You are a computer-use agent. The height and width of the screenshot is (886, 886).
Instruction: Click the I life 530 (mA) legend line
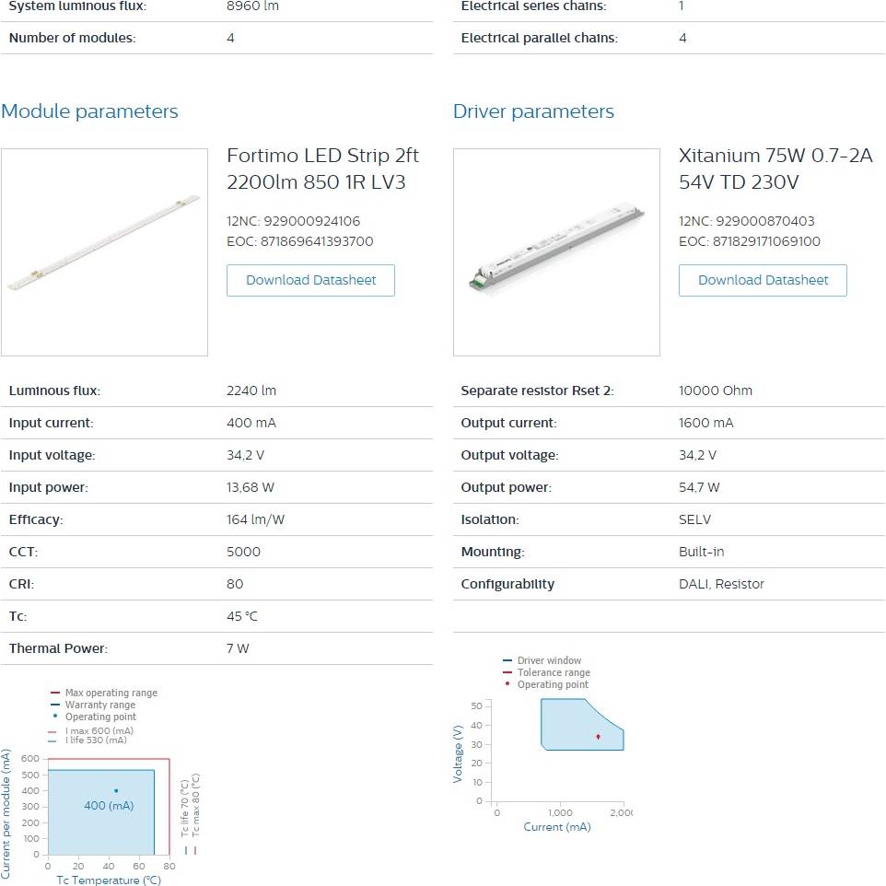pyautogui.click(x=52, y=740)
